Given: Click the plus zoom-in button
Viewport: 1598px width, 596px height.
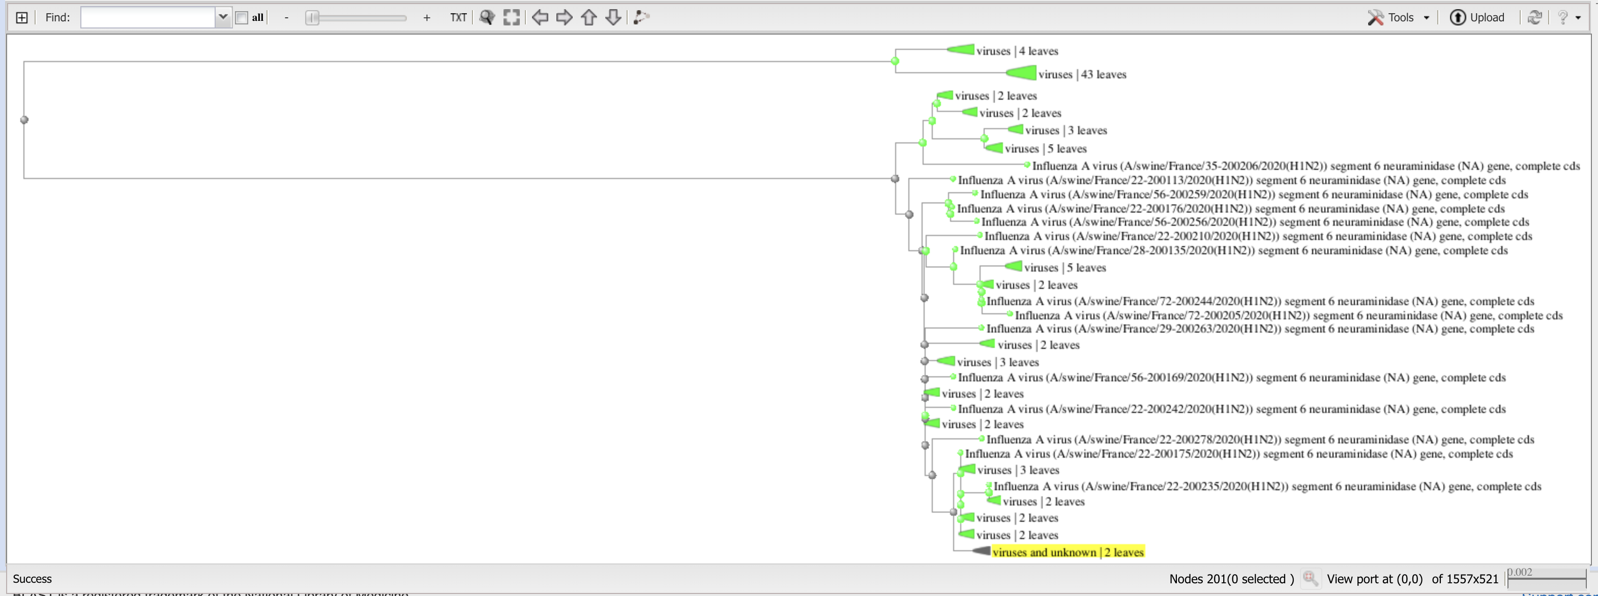Looking at the screenshot, I should 426,18.
